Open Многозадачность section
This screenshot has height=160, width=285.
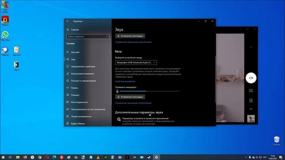pos(77,102)
